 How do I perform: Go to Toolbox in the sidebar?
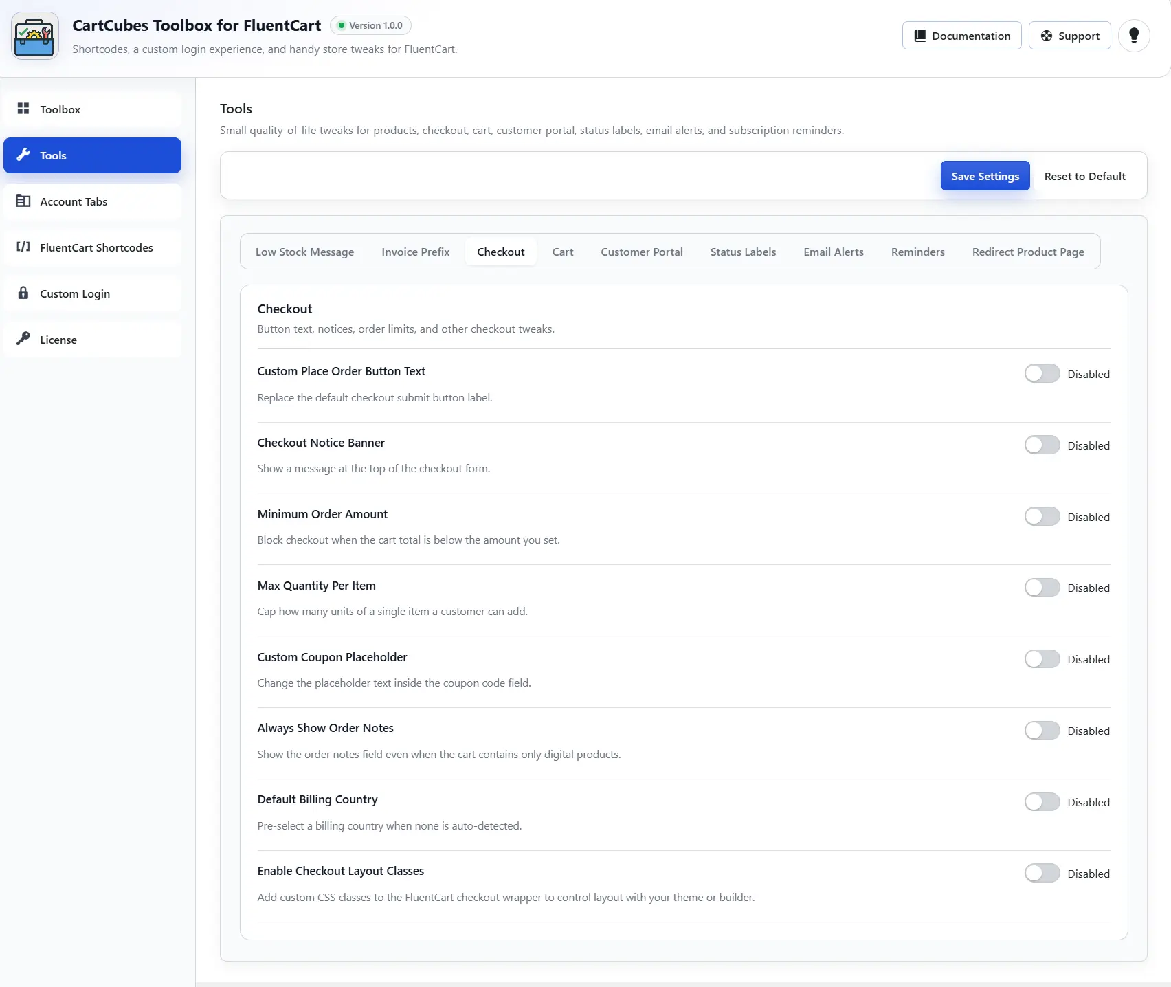point(92,109)
